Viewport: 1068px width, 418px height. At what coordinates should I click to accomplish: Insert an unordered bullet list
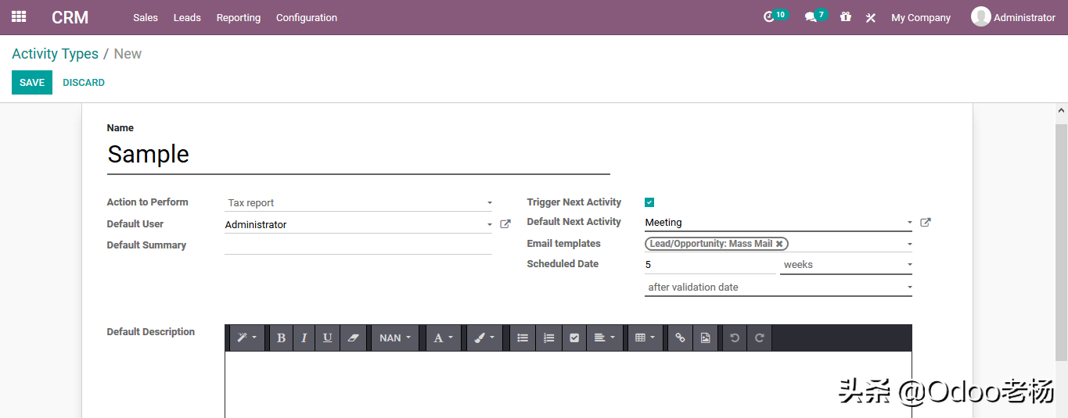click(523, 338)
